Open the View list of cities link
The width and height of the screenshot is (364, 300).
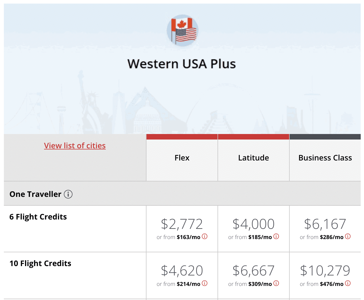click(x=75, y=146)
